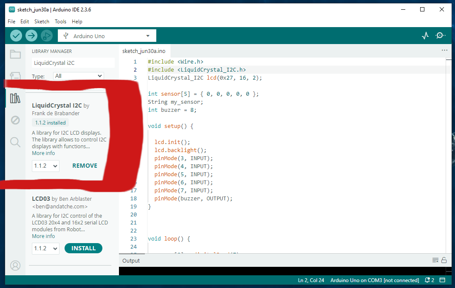Open the File menu
The width and height of the screenshot is (455, 288).
click(11, 22)
